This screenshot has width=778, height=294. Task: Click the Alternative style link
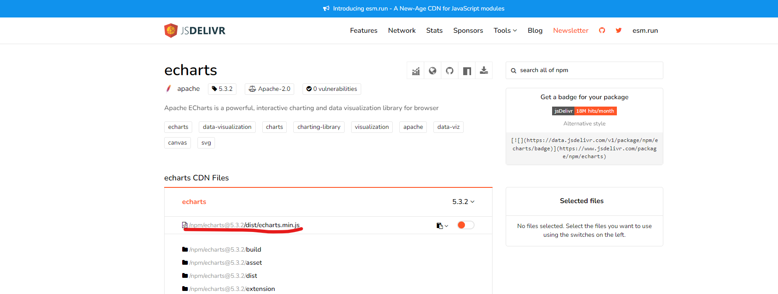point(584,124)
